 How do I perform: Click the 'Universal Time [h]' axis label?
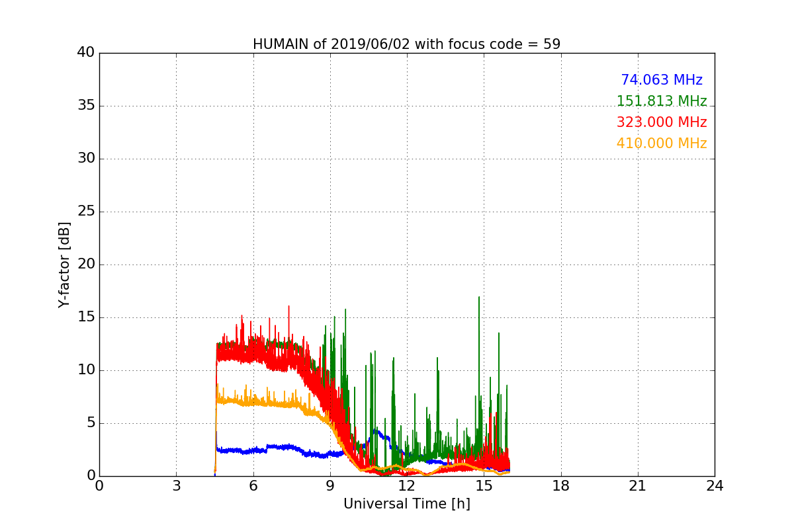pyautogui.click(x=407, y=504)
